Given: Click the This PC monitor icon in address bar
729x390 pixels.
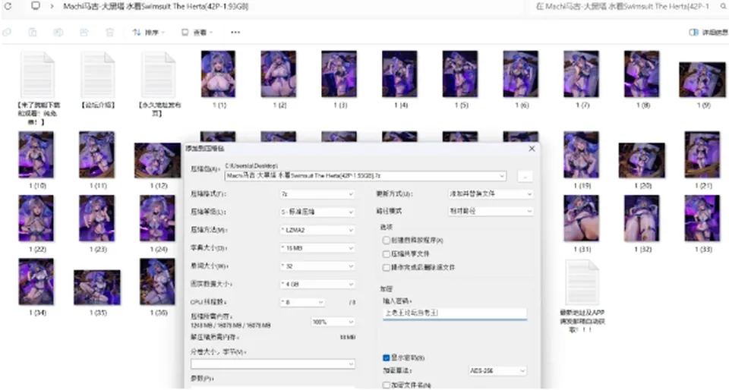Looking at the screenshot, I should tap(36, 6).
